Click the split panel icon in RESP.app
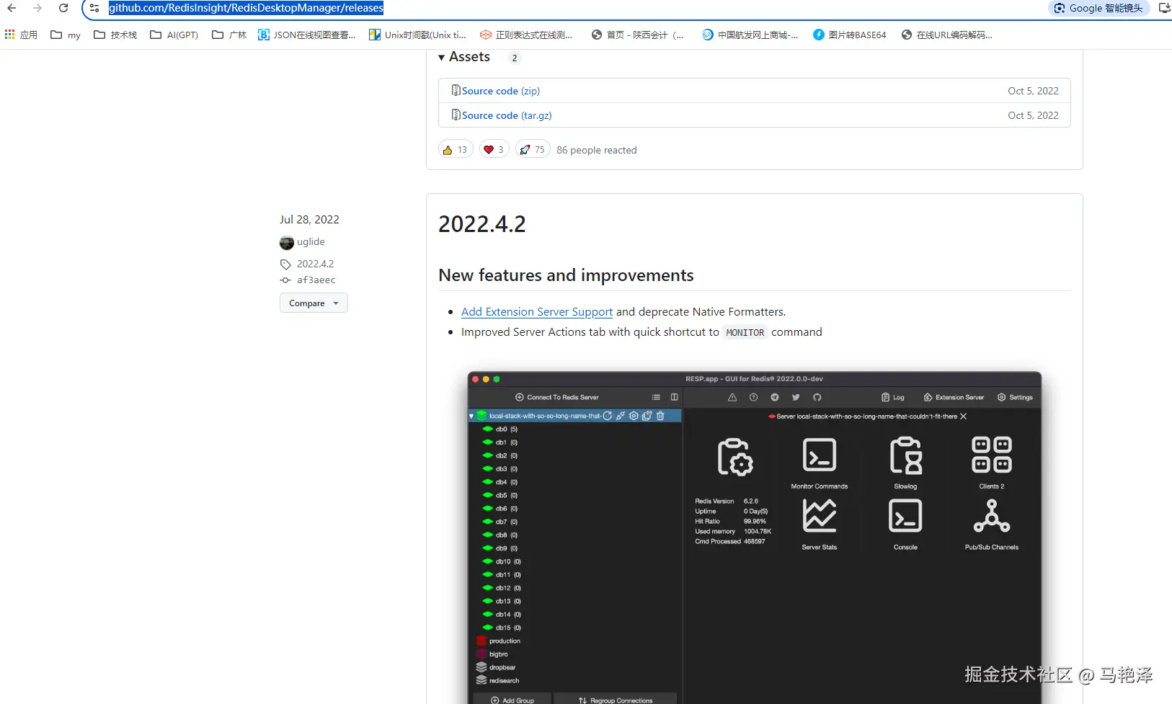This screenshot has width=1172, height=704. click(x=675, y=397)
